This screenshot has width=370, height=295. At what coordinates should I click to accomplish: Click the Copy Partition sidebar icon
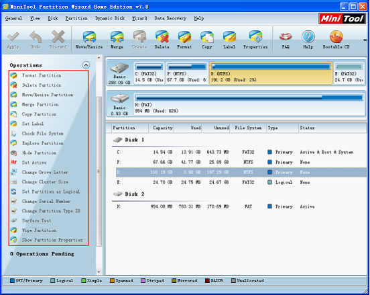click(x=13, y=114)
